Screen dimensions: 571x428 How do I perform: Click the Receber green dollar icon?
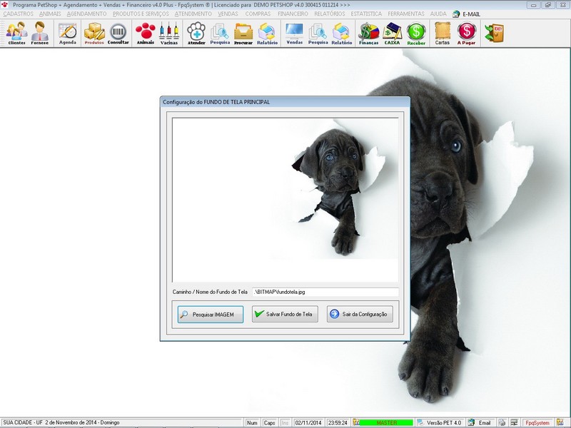(x=416, y=33)
